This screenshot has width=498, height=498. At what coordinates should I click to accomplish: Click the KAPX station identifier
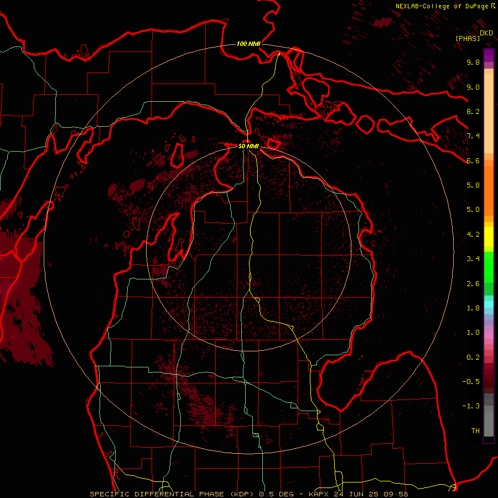coord(319,494)
